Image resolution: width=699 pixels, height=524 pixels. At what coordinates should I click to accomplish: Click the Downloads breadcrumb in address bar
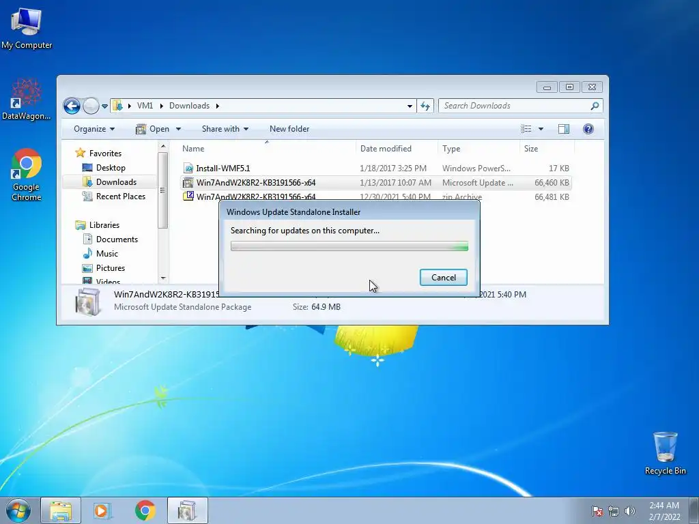coord(190,106)
